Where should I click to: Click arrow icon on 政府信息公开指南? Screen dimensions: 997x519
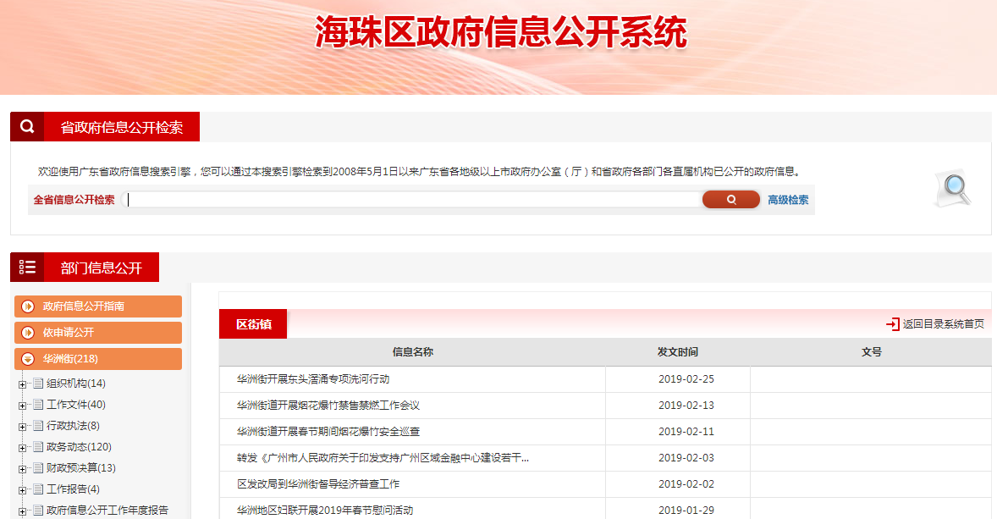point(28,306)
